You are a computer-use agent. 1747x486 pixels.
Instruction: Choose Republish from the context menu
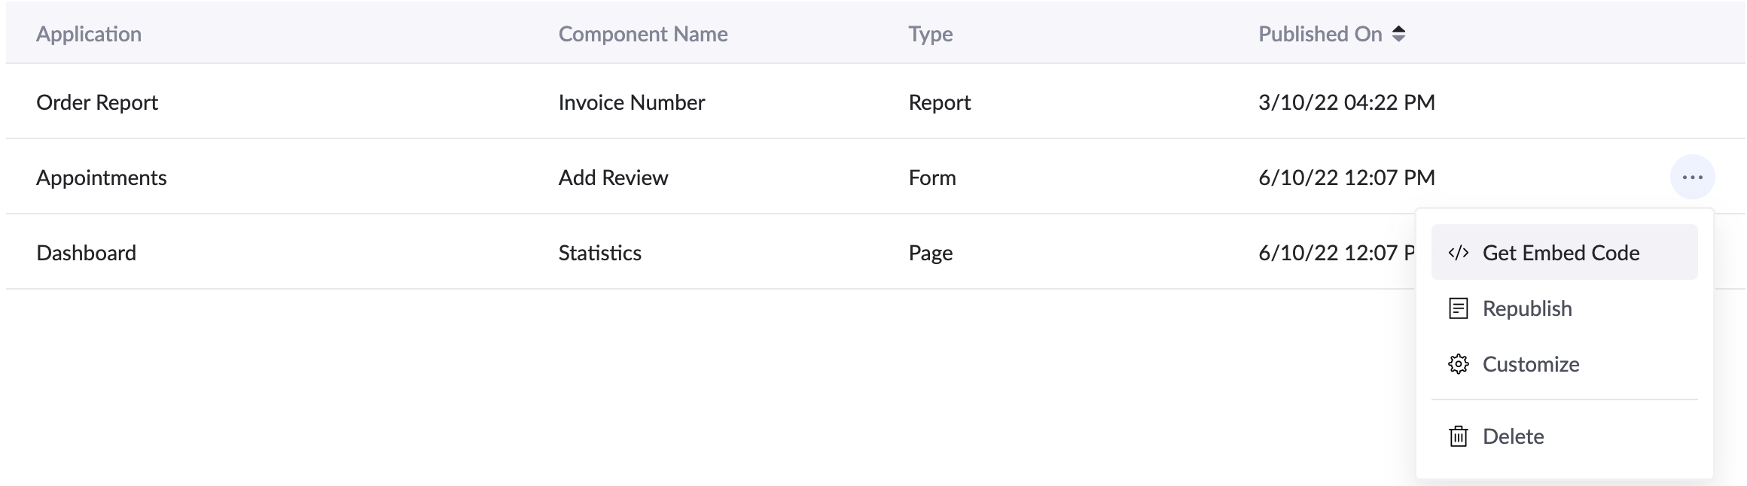[x=1526, y=308]
